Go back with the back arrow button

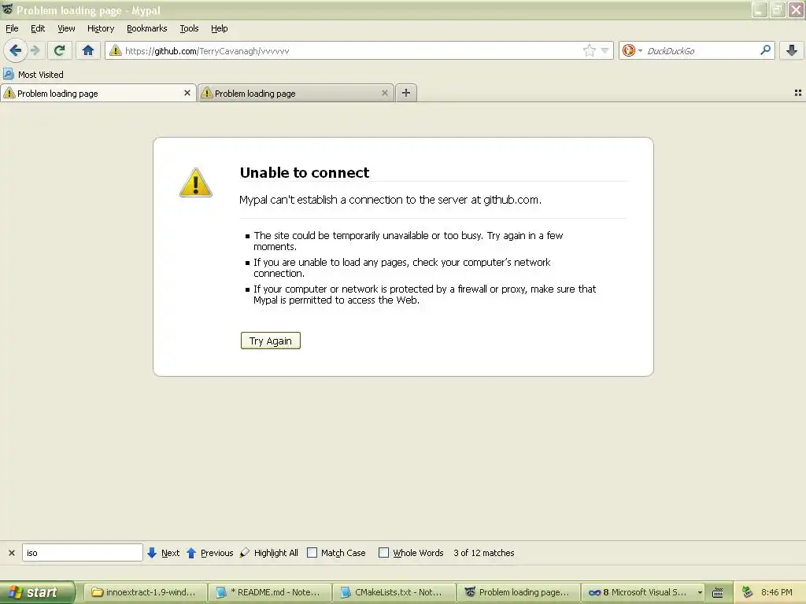[16, 50]
